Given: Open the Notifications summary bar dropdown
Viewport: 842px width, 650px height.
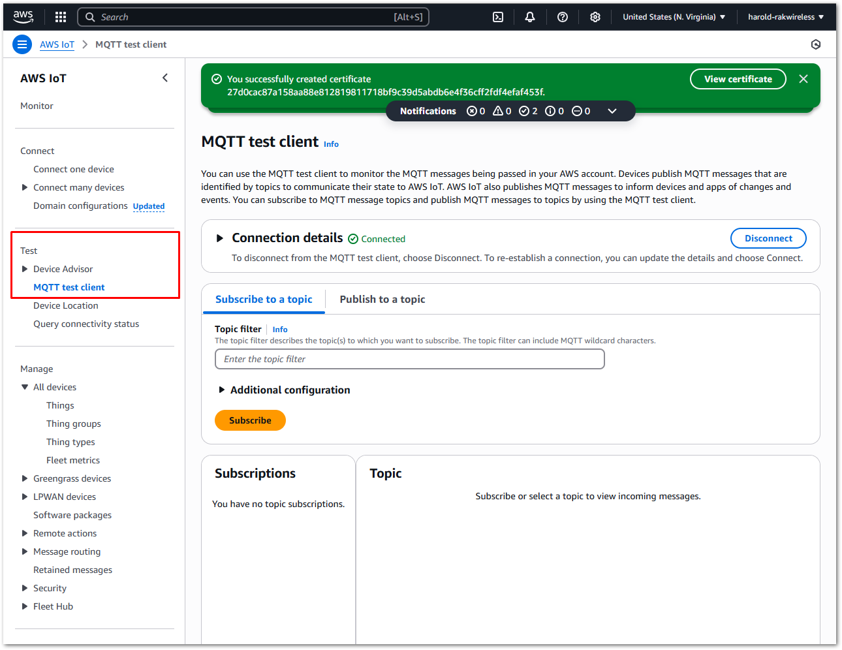Looking at the screenshot, I should (x=612, y=111).
